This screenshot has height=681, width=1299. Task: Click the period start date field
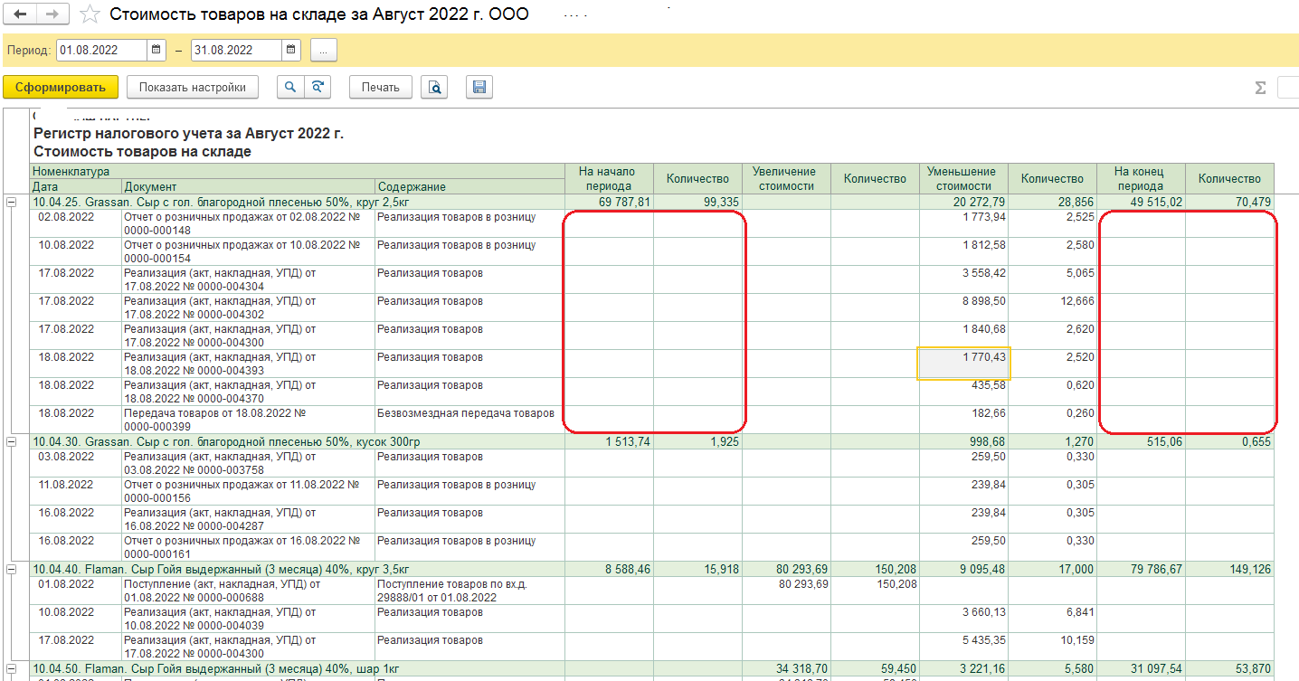tap(100, 51)
